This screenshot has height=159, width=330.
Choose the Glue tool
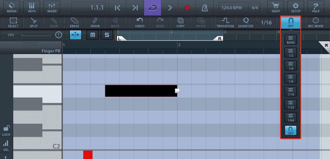pyautogui.click(x=54, y=22)
